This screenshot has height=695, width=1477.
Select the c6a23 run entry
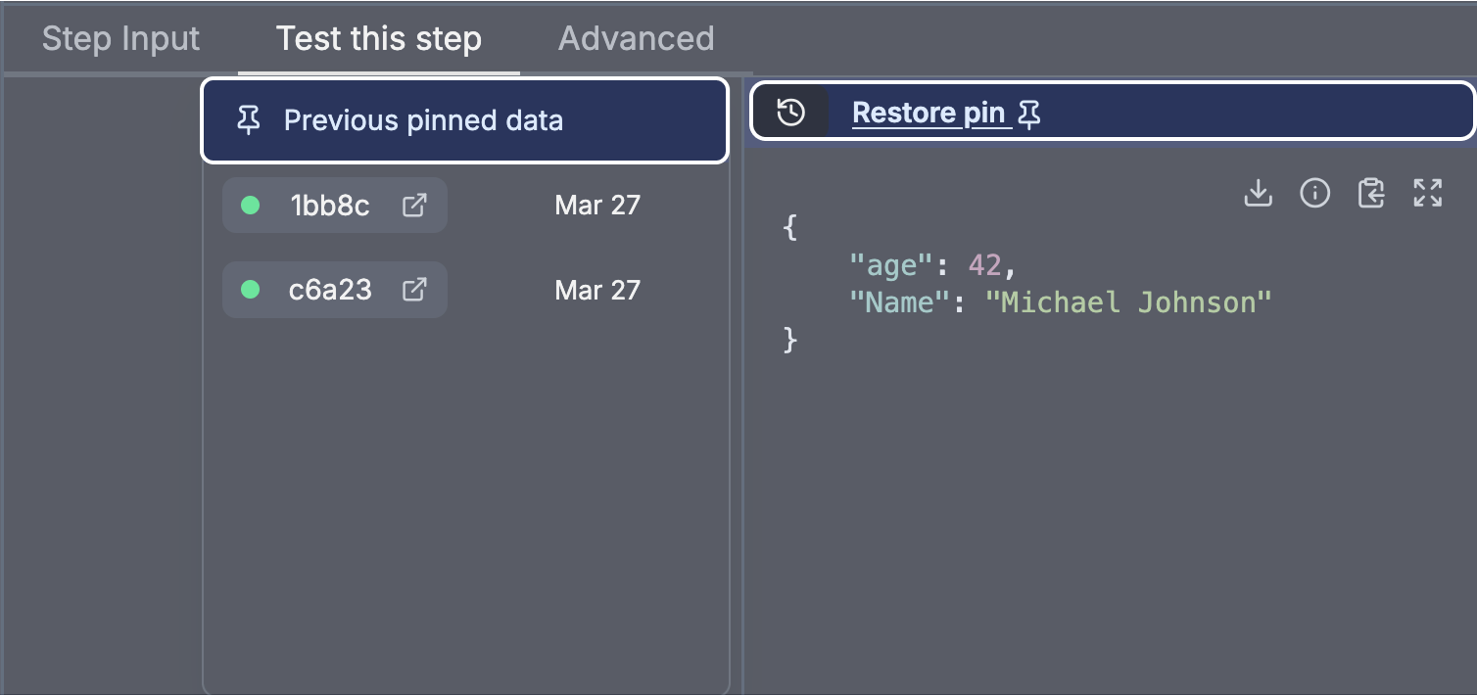(x=335, y=290)
